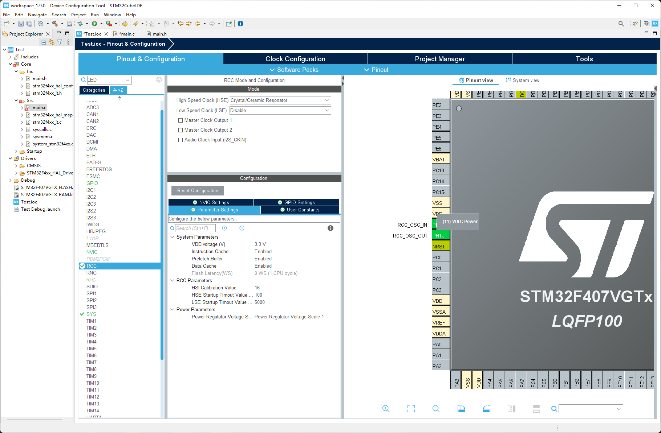
Task: Collapse the Power Parameters group
Action: point(172,309)
